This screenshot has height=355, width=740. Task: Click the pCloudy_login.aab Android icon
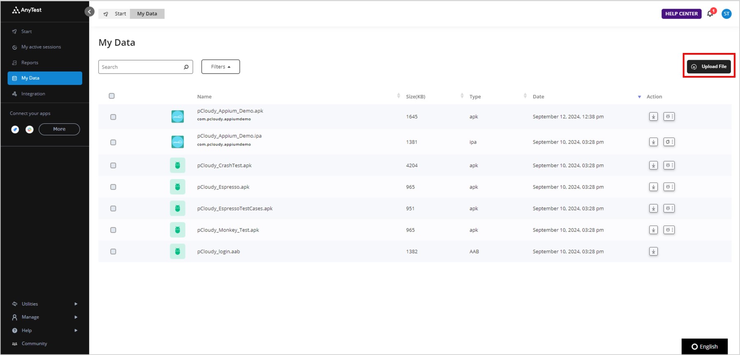[x=178, y=251]
